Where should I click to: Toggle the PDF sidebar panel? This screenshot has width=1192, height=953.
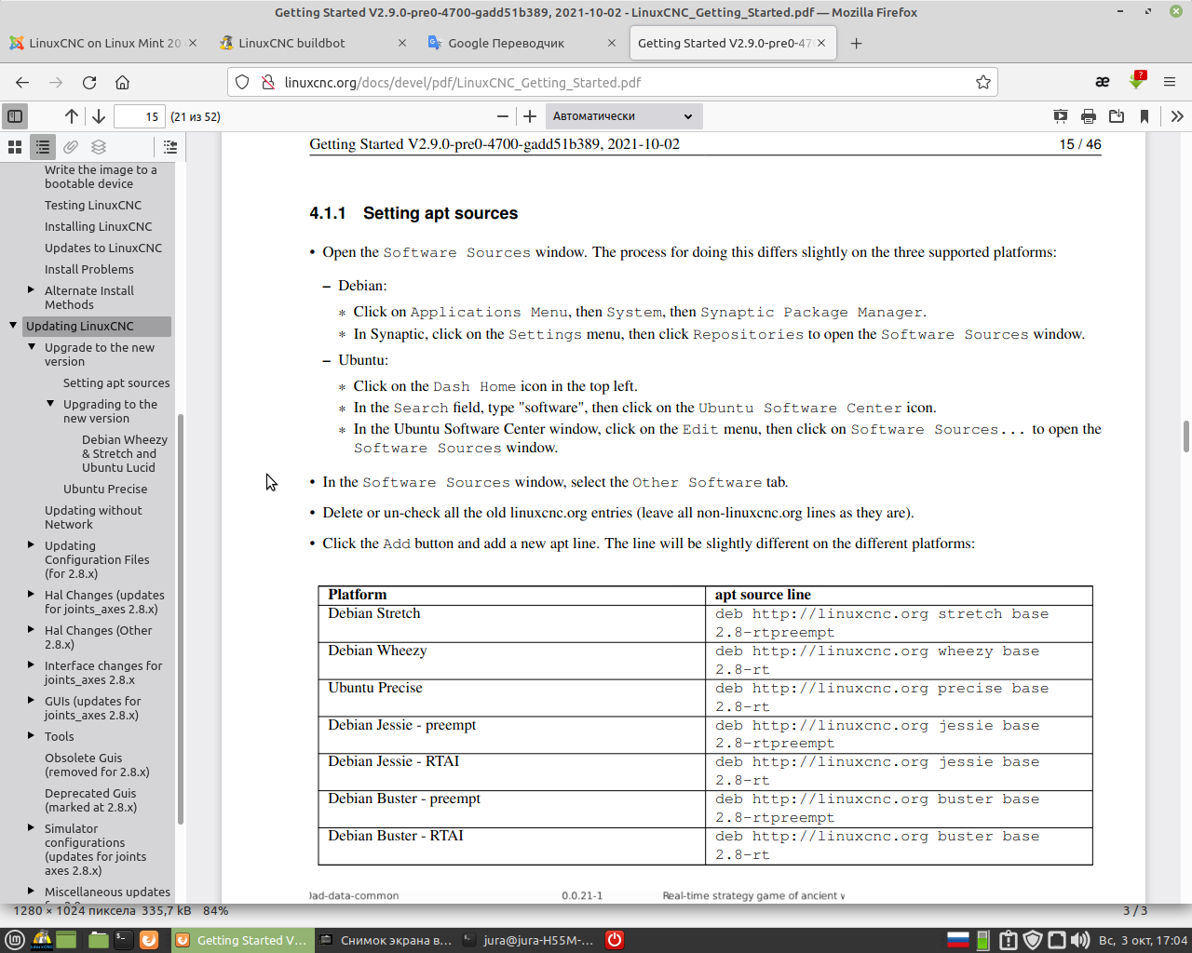click(x=15, y=116)
